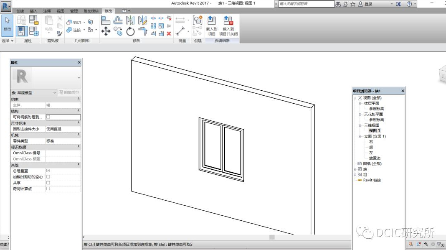Select the 放置边 elevation view
Image resolution: width=446 pixels, height=250 pixels.
pos(375,158)
